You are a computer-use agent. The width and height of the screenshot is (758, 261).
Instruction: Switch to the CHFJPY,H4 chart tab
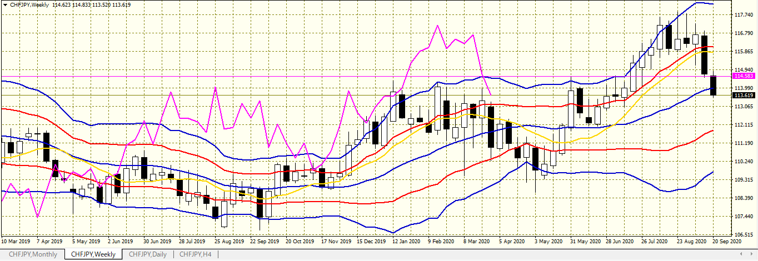[x=196, y=254]
